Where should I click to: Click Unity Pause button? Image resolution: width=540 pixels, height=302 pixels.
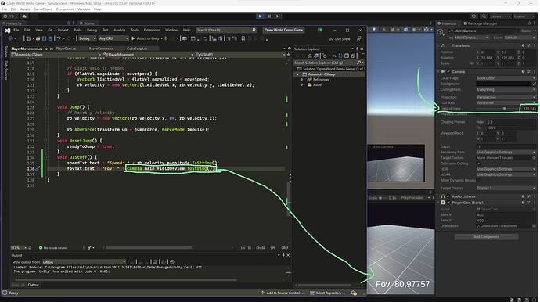coord(269,16)
